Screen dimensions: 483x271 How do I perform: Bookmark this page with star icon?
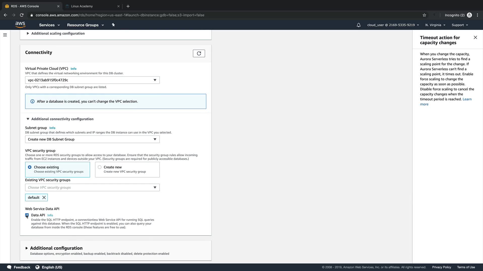[x=424, y=15]
